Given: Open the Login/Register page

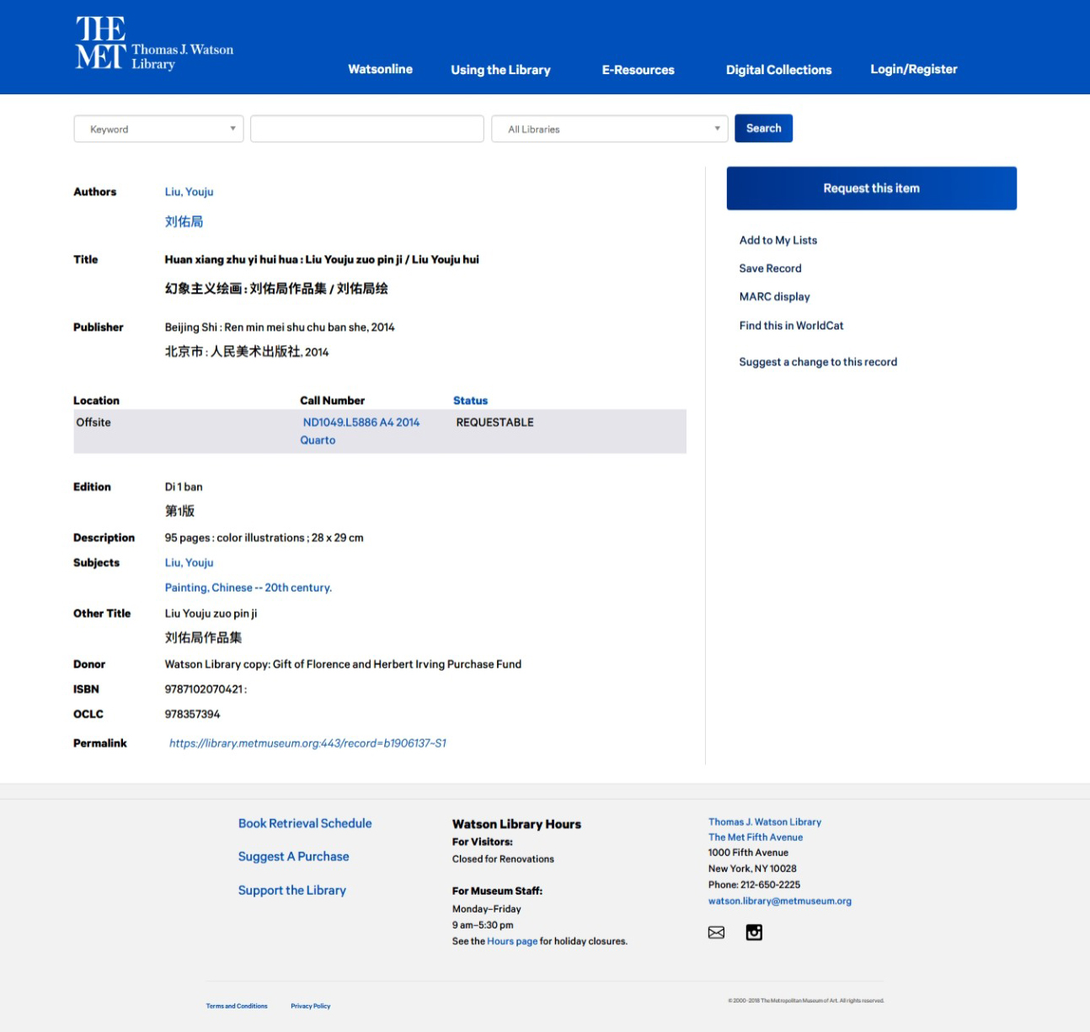Looking at the screenshot, I should [913, 69].
